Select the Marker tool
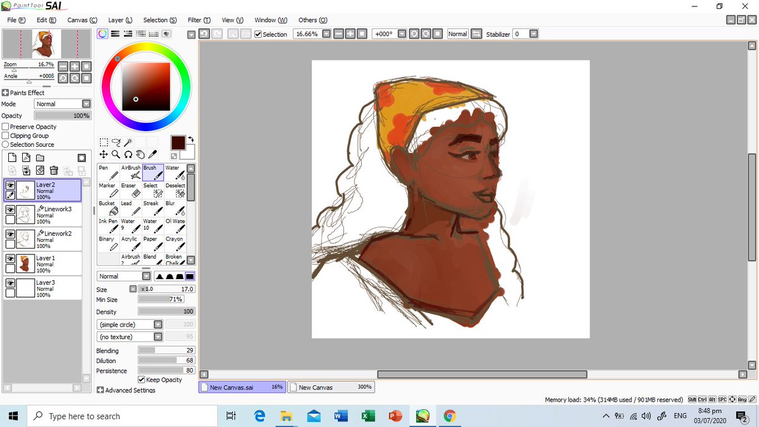Viewport: 759px width, 427px height. (108, 190)
